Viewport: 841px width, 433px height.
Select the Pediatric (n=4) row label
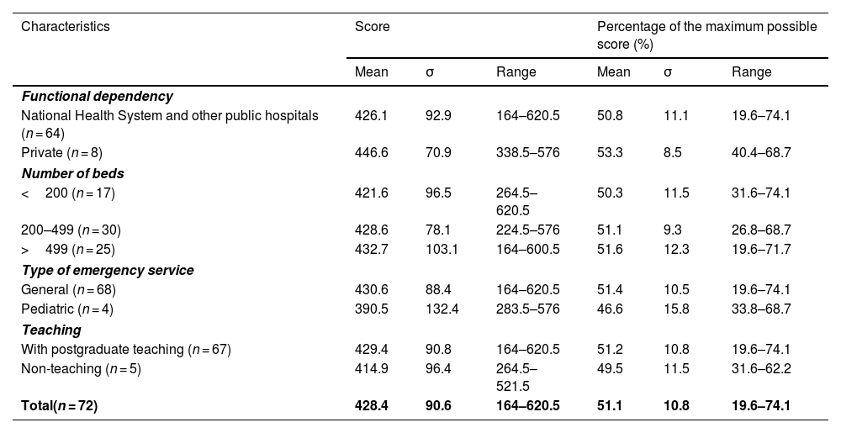pos(67,309)
